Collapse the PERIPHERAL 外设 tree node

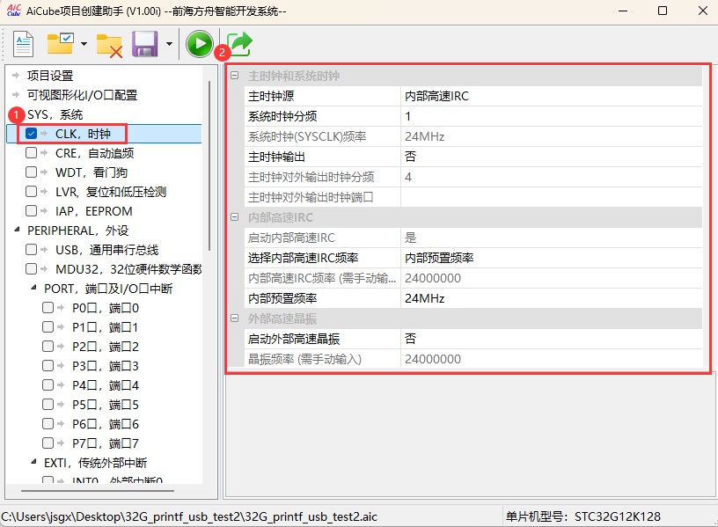coord(17,230)
